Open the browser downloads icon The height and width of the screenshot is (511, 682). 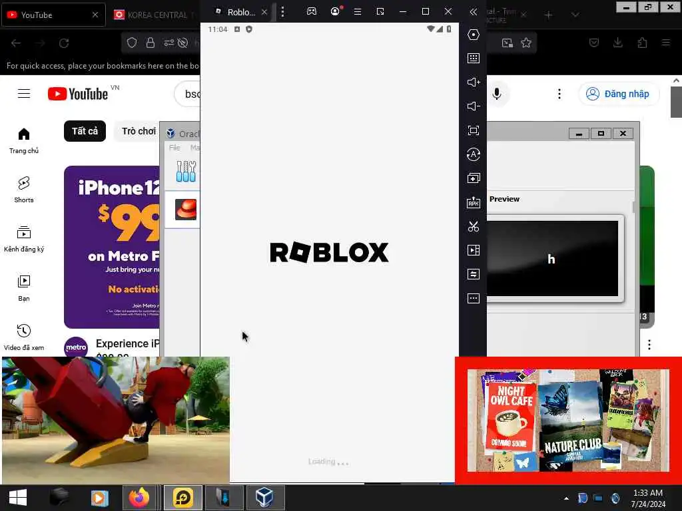click(x=617, y=43)
